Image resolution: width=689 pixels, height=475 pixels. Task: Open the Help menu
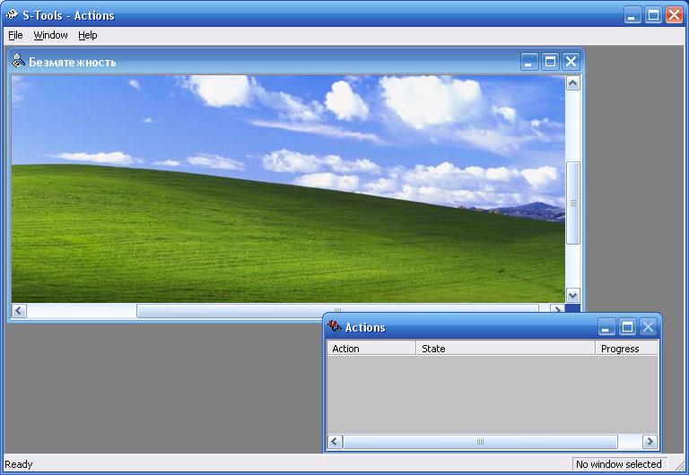87,35
